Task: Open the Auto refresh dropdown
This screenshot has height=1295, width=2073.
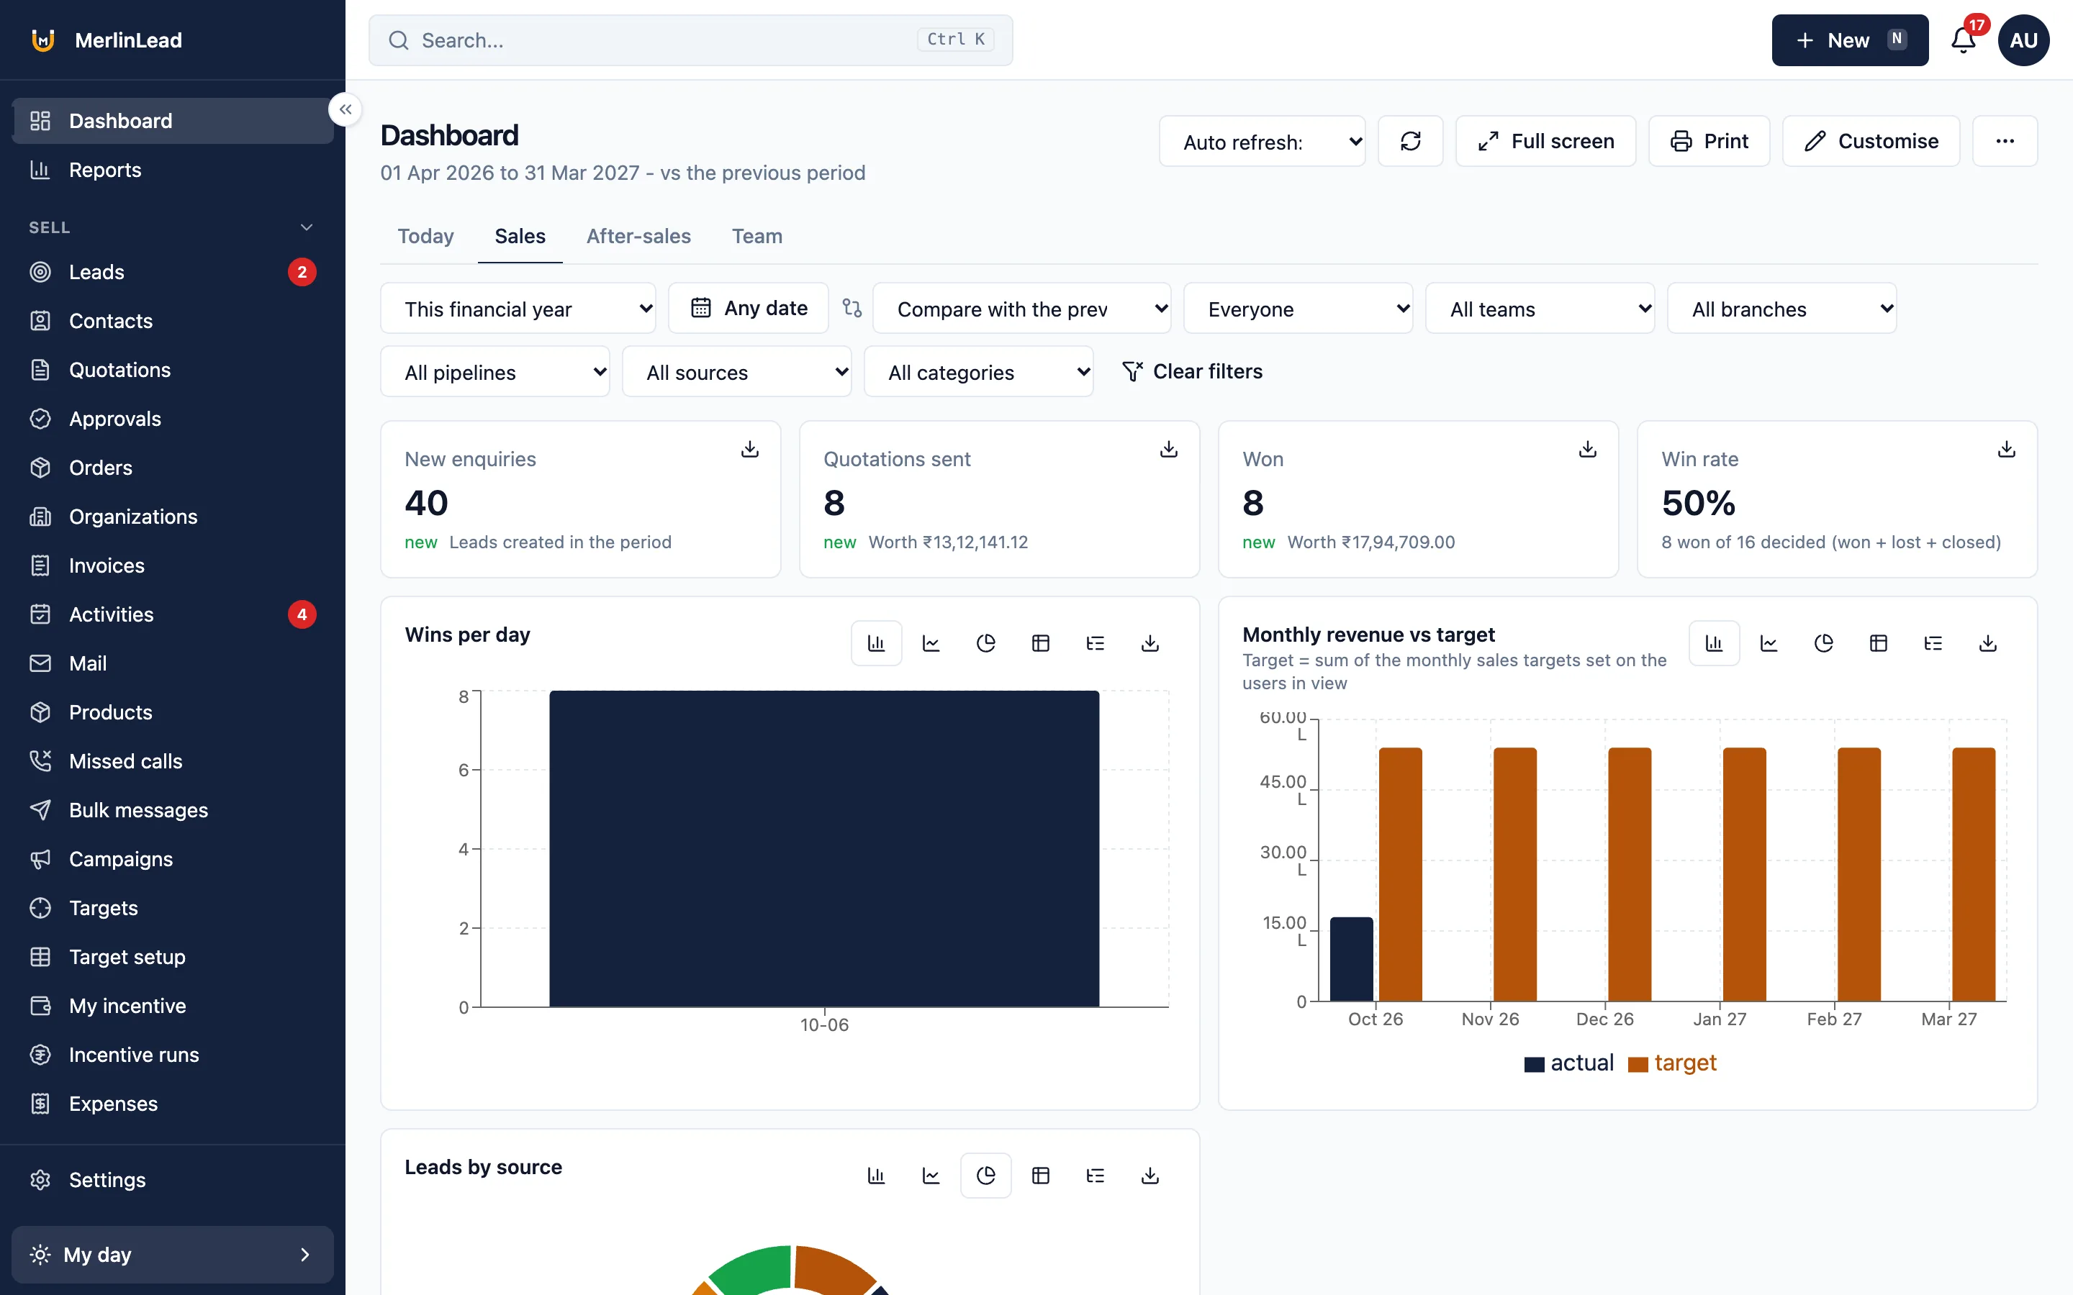Action: click(x=1263, y=141)
